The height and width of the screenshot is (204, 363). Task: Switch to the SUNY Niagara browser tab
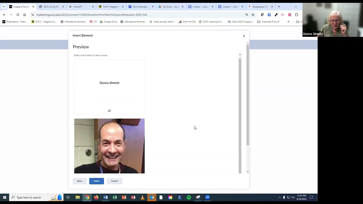coord(111,7)
